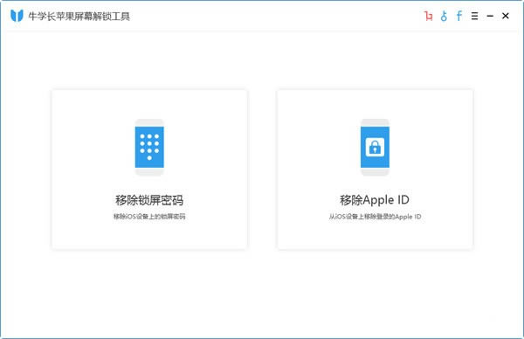The height and width of the screenshot is (339, 524).
Task: Click the blue key registration icon
Action: point(444,16)
